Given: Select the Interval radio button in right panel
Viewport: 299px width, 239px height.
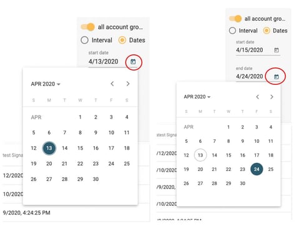Looking at the screenshot, I should tap(232, 31).
